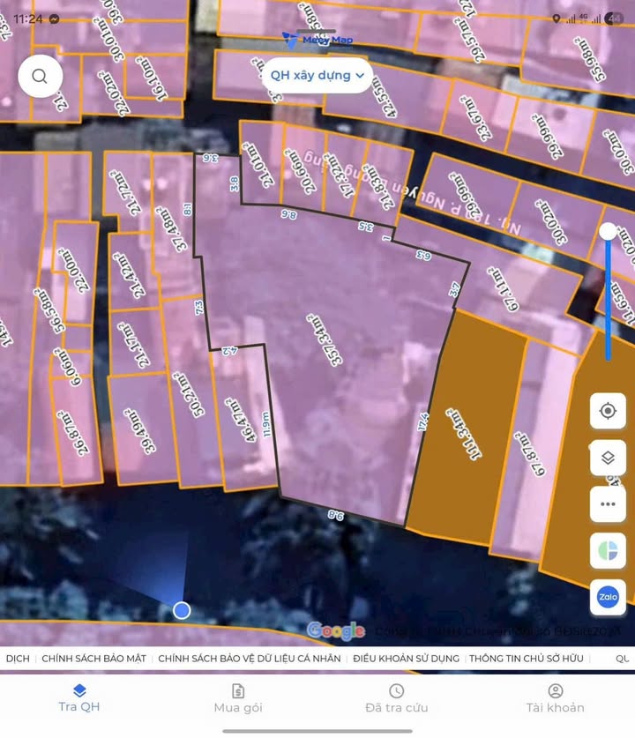Viewport: 635px width, 738px height.
Task: Open CHÍNH SÁCH BẢO MẬT link
Action: click(x=94, y=659)
